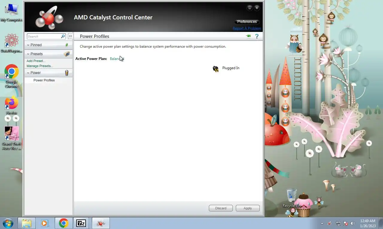This screenshot has width=383, height=229.
Task: Open Grand Theft Auto Vice City shortcut
Action: pos(11,138)
